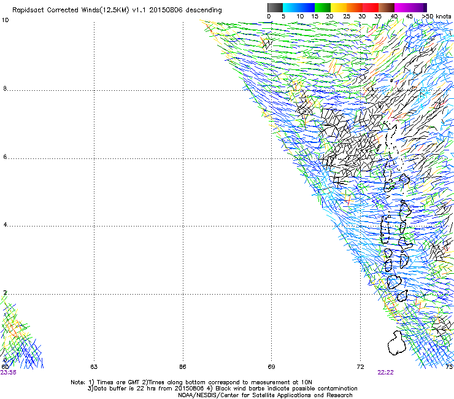Click the "35" label under the color bar

click(x=378, y=17)
